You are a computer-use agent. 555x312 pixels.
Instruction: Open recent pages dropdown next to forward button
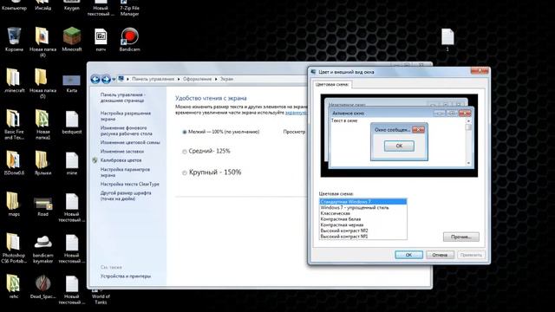click(114, 80)
